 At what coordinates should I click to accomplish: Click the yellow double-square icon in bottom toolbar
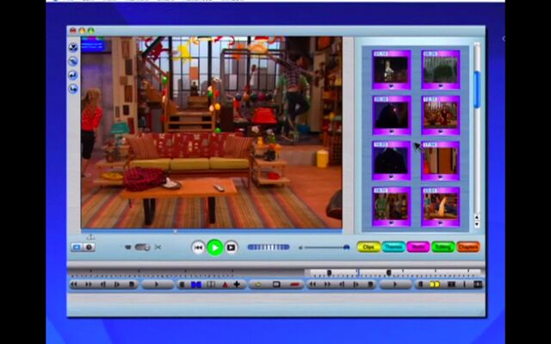435,285
